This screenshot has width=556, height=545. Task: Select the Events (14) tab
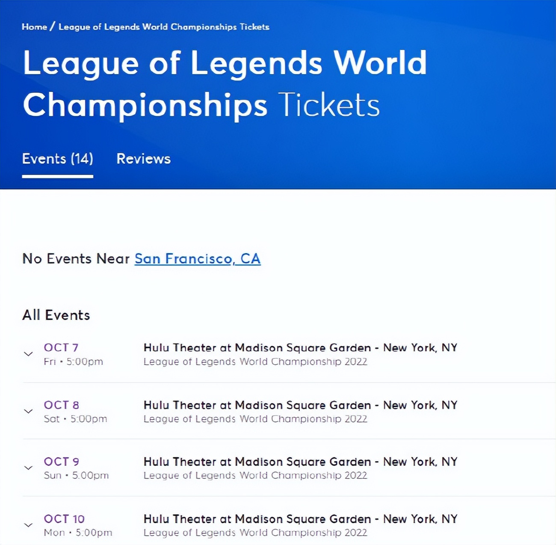click(x=57, y=159)
